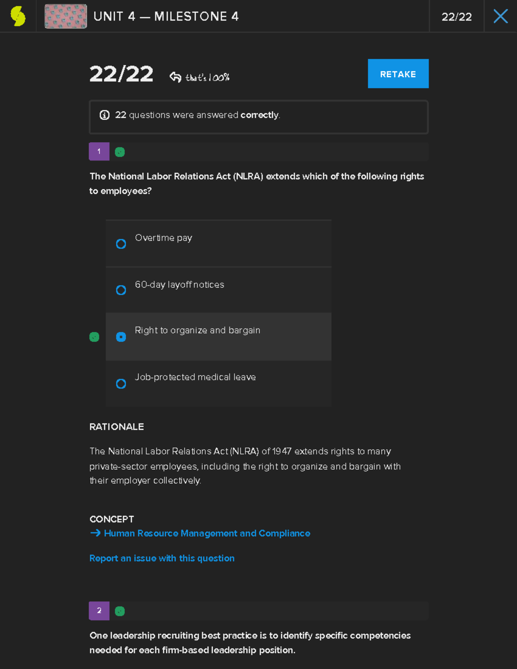Close the milestone with the X icon
517x669 pixels.
point(501,16)
